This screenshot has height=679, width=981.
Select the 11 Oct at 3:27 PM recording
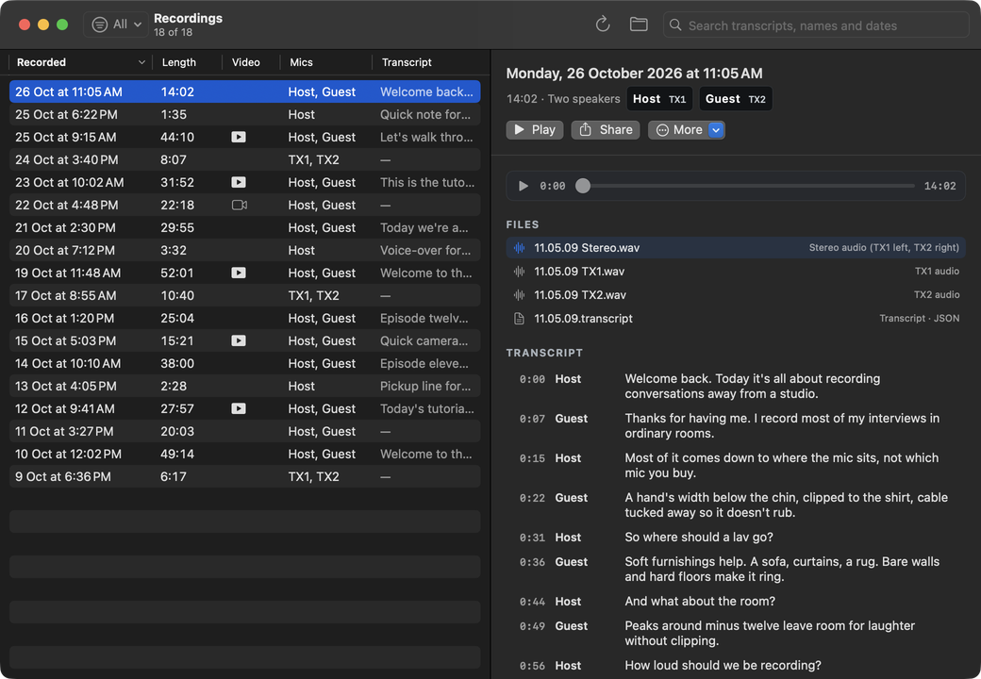point(244,431)
